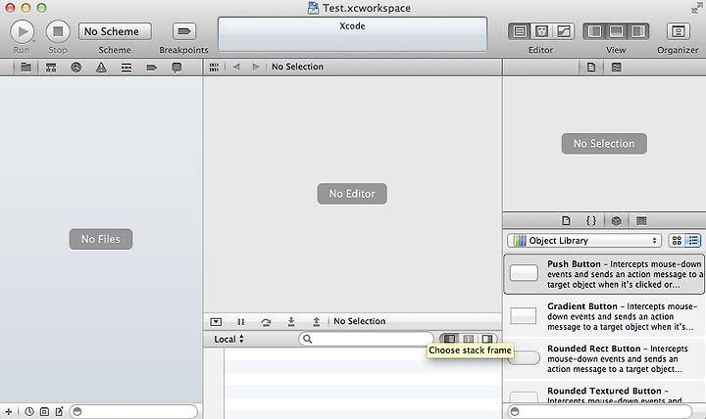Select Gradient Button in Object Library
This screenshot has width=706, height=419.
point(604,316)
